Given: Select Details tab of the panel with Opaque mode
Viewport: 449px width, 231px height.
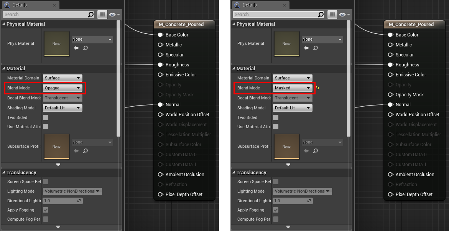Looking at the screenshot, I should pos(30,5).
